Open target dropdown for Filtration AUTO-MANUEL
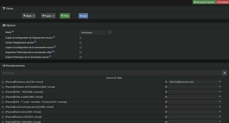The height and width of the screenshot is (123, 229). coord(195,87)
